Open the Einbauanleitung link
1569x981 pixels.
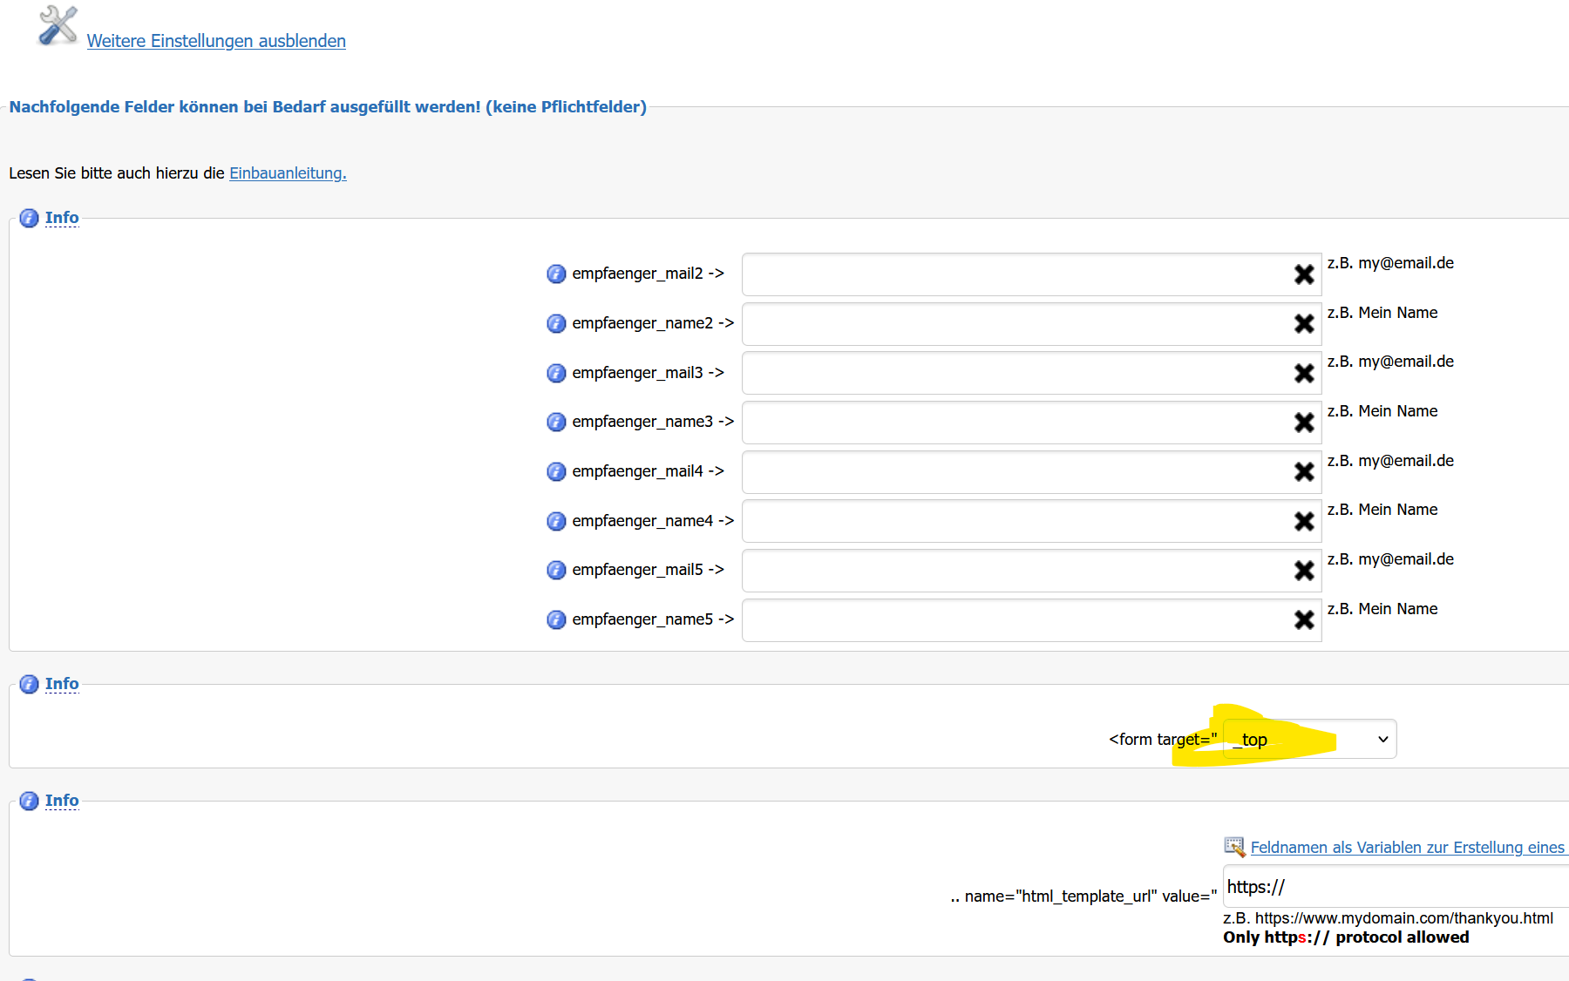(288, 173)
